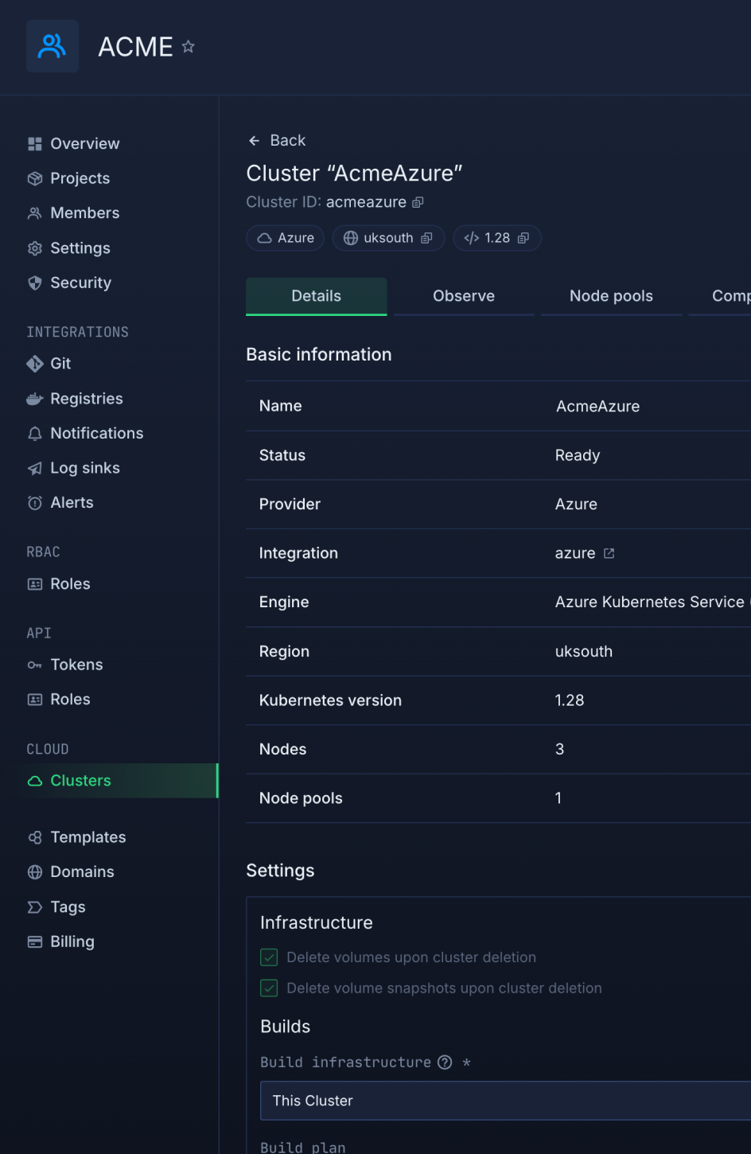Toggle Delete volumes upon cluster deletion checkbox
751x1154 pixels.
270,957
